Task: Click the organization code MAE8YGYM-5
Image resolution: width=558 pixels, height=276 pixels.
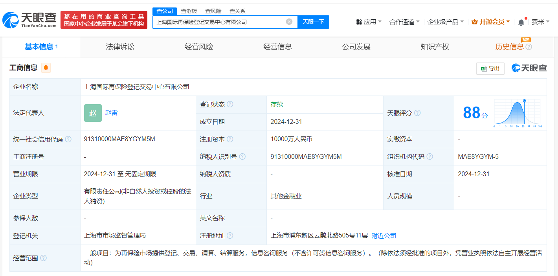Action: pos(478,157)
